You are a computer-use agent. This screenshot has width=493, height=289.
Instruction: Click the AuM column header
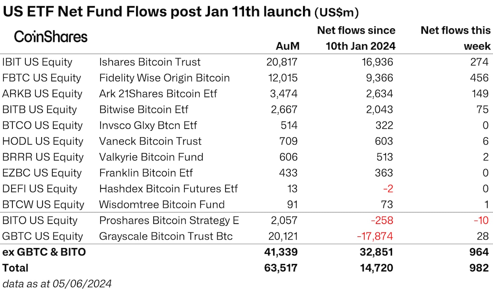click(288, 46)
